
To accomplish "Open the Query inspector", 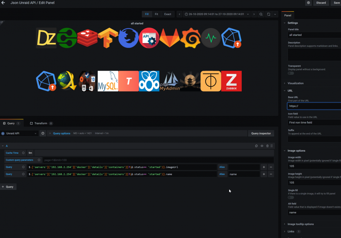I will pyautogui.click(x=261, y=133).
